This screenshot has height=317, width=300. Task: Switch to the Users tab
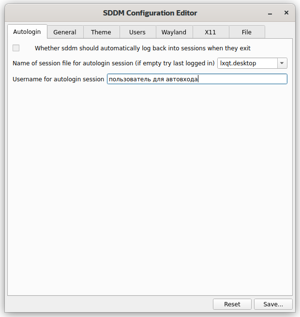click(137, 32)
